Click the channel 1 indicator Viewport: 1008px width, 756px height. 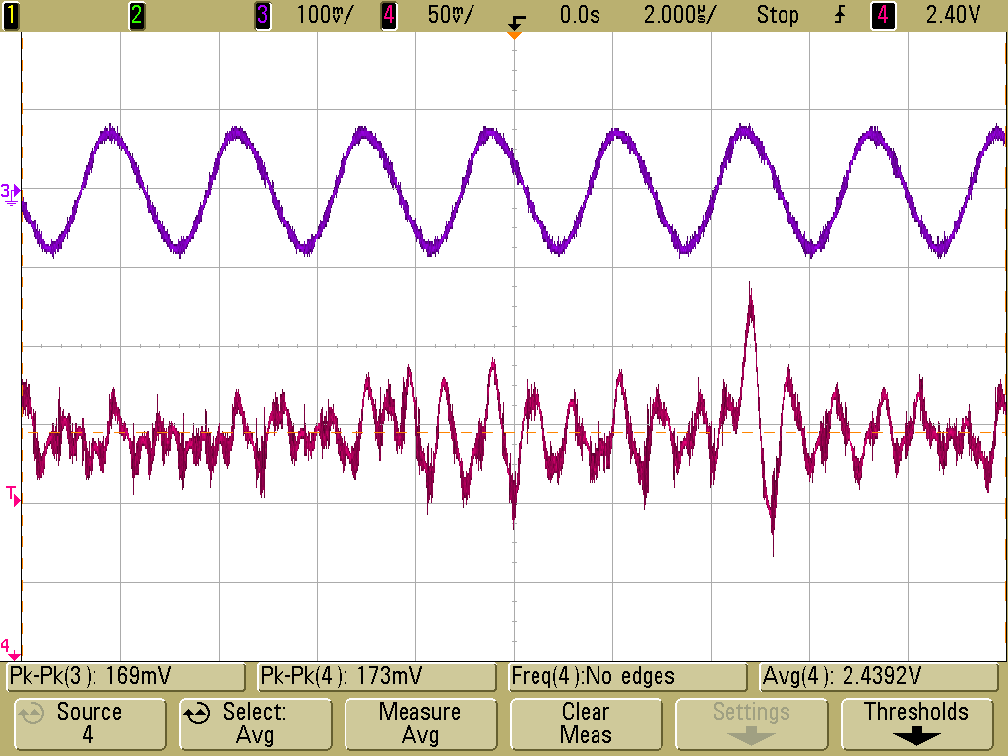[x=10, y=15]
